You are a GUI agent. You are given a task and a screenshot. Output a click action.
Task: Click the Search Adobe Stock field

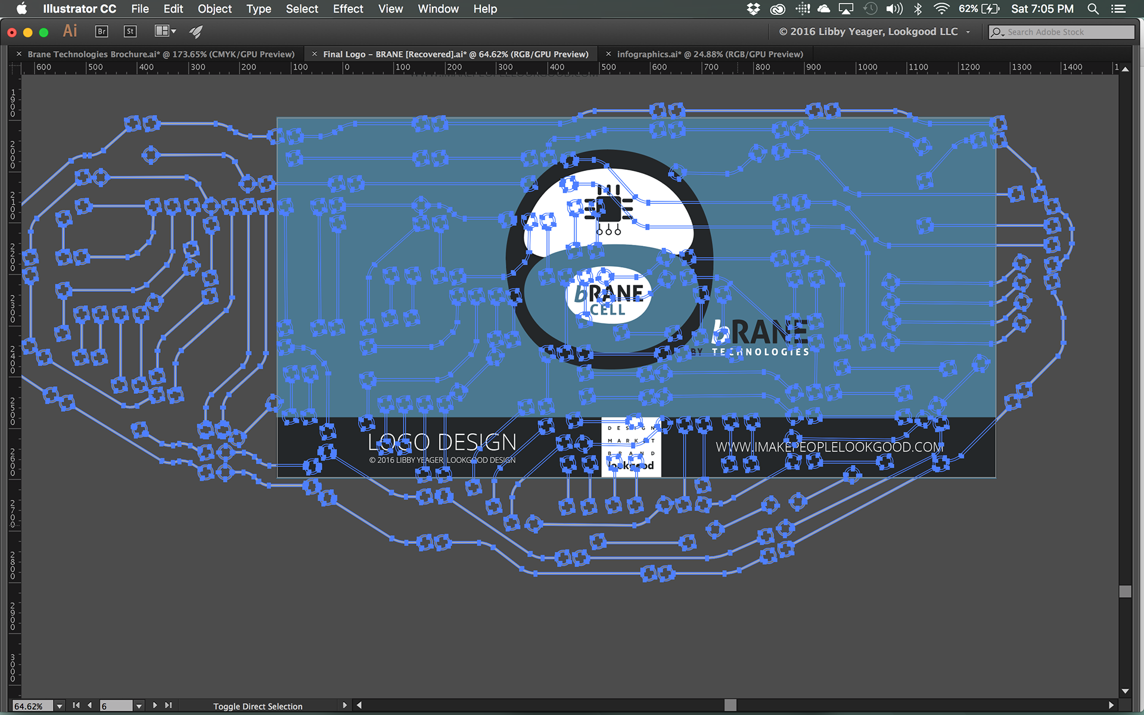click(1061, 32)
